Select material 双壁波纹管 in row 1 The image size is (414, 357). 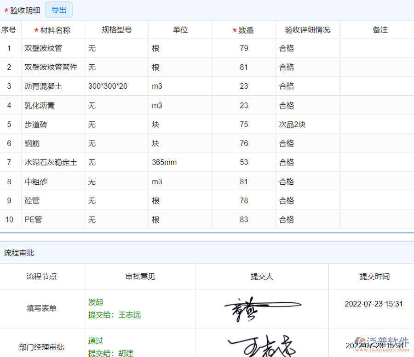pyautogui.click(x=42, y=48)
